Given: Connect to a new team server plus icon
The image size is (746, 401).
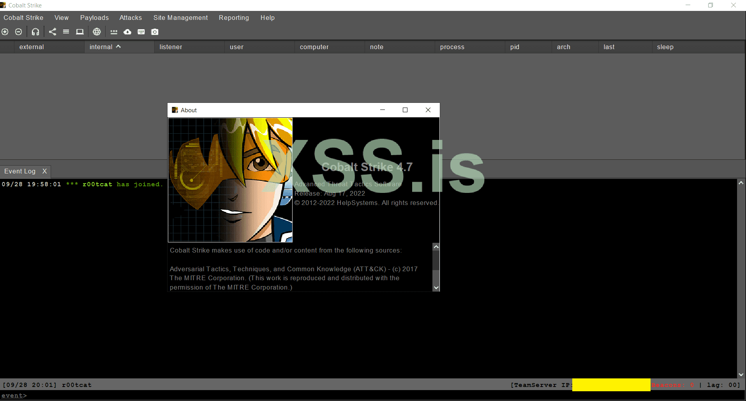Looking at the screenshot, I should click(5, 32).
